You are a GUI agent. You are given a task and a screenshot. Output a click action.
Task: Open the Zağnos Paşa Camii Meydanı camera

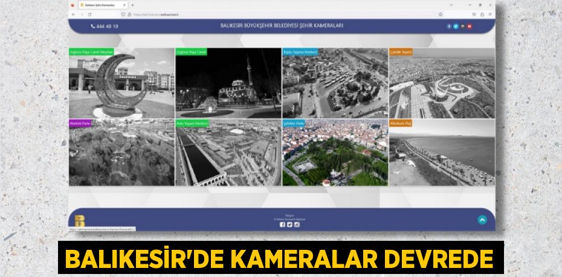tap(121, 83)
